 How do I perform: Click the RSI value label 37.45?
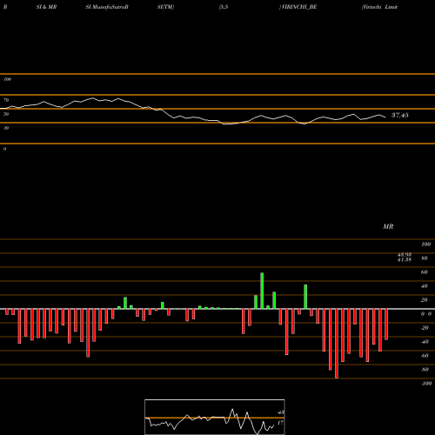[400, 115]
